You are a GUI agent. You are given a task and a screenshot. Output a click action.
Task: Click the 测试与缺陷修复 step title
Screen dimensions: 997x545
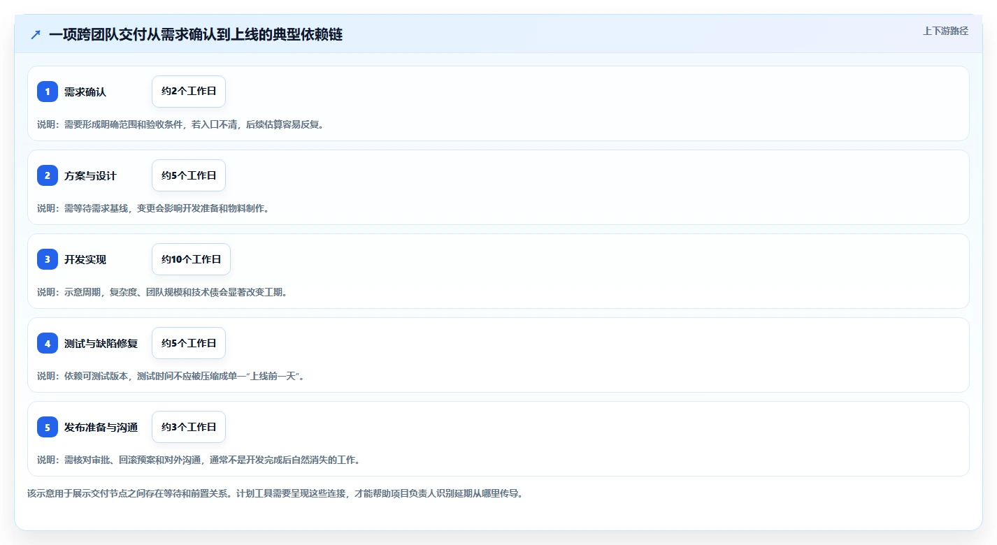coord(101,343)
